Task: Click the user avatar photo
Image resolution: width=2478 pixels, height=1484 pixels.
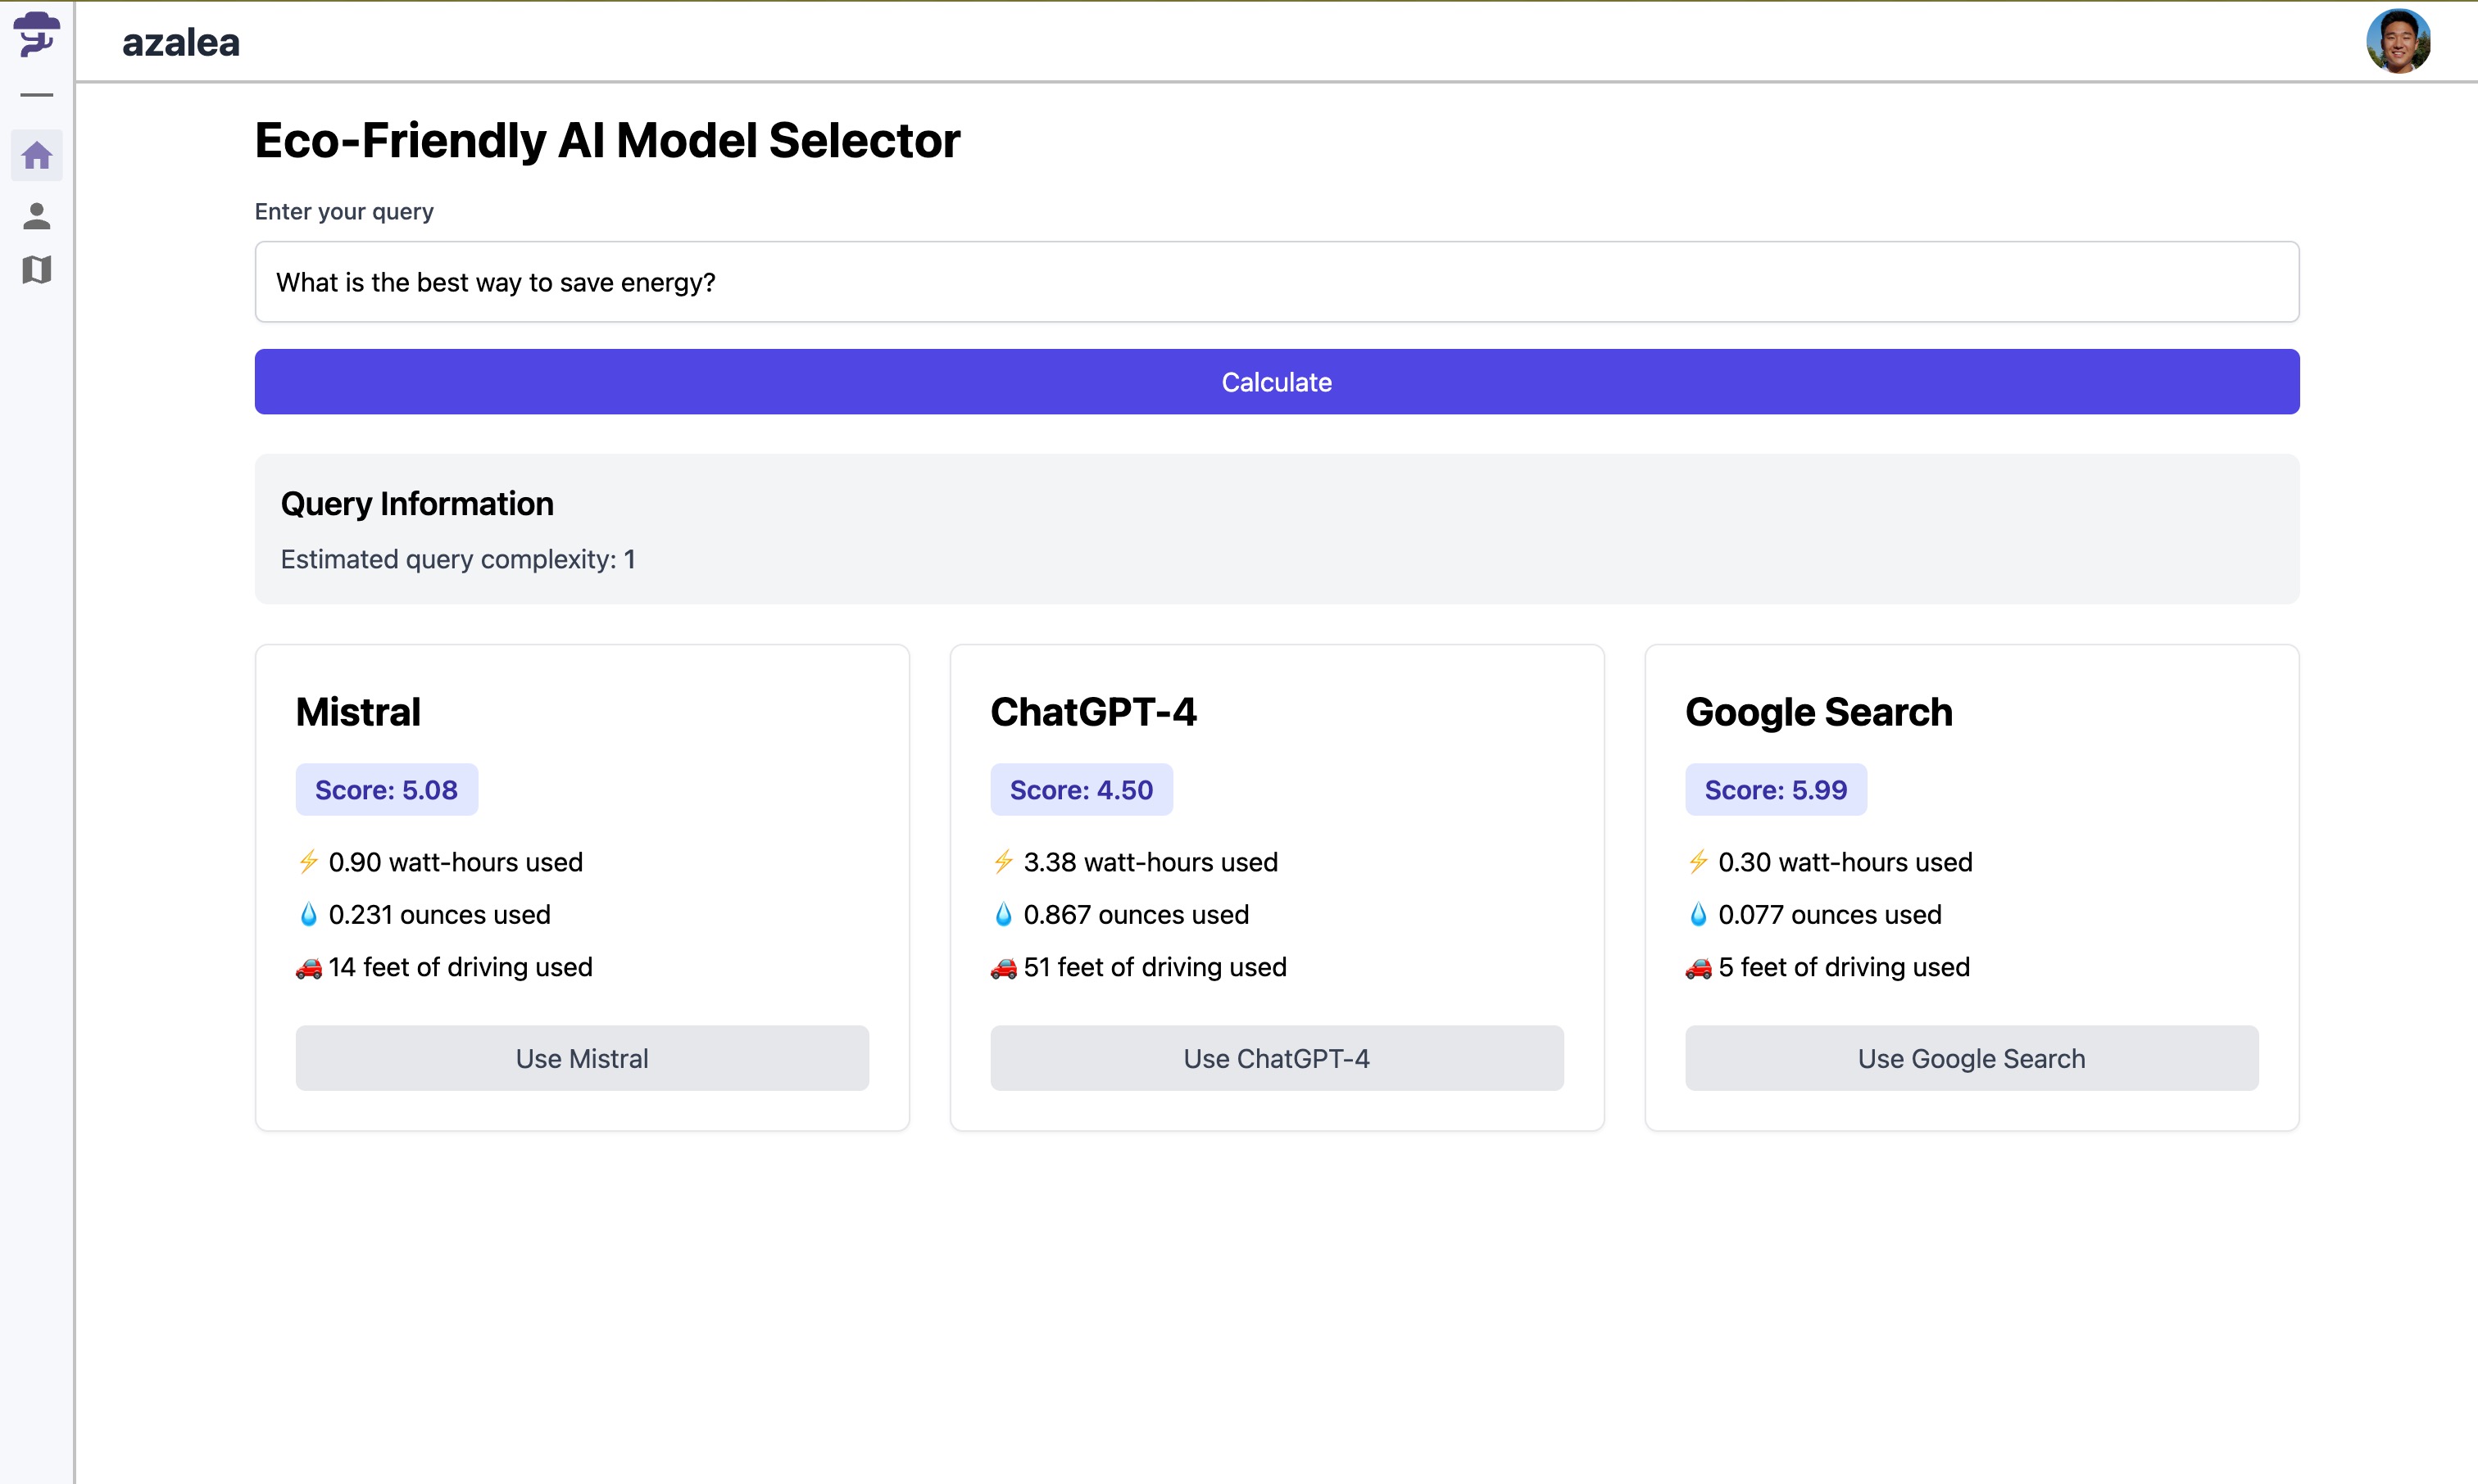Action: click(2397, 41)
